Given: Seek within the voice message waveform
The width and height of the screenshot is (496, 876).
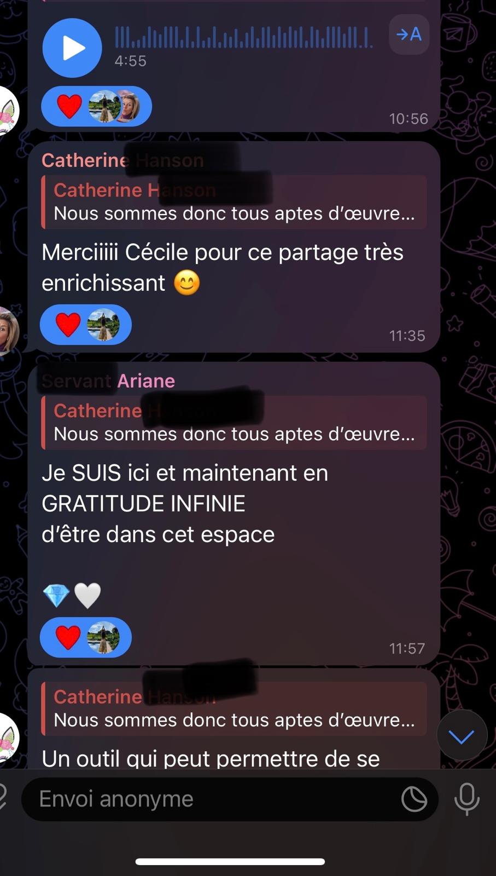Looking at the screenshot, I should [x=244, y=37].
